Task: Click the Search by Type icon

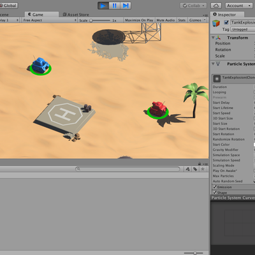Action: point(187,169)
